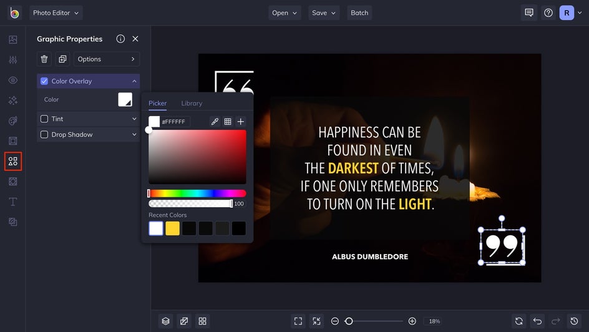Uncheck the Color Overlay checkbox
The width and height of the screenshot is (589, 332).
44,81
